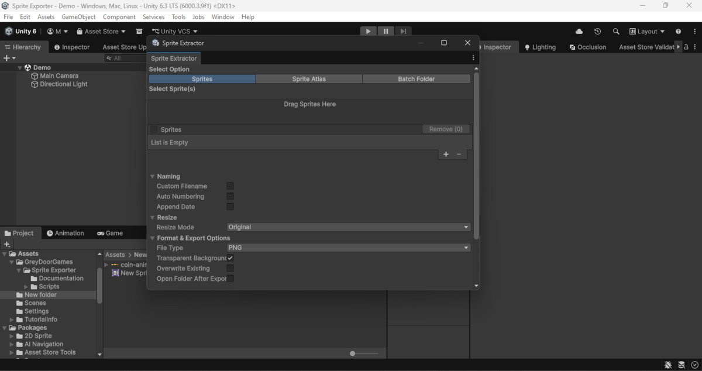Collapse the Format & Export Options section

coord(153,238)
